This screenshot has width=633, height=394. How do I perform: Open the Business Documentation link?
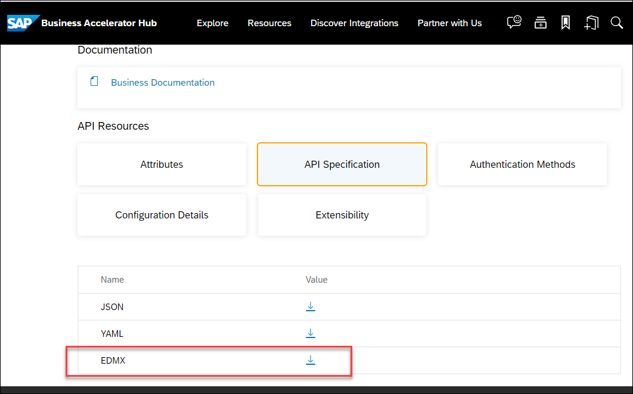click(163, 82)
